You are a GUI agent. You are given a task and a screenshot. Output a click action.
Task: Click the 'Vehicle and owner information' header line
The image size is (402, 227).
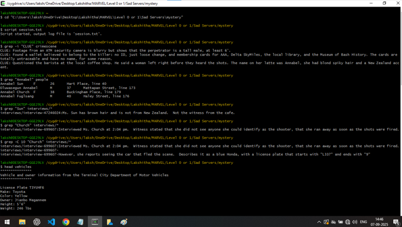tap(84, 175)
